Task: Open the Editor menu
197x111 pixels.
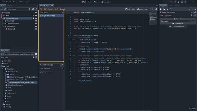Action: 21,2
